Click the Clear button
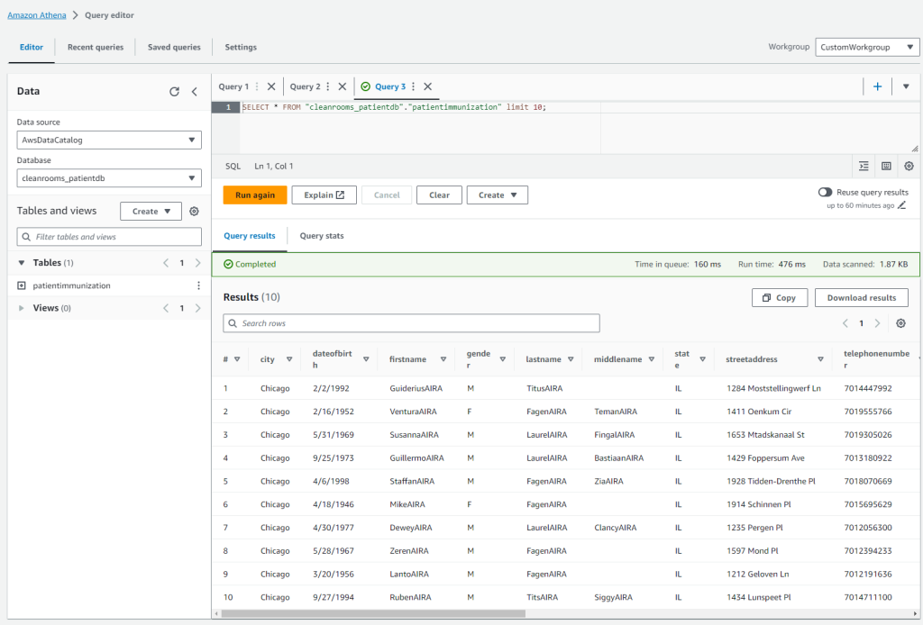Viewport: 923px width, 625px height. click(x=439, y=195)
